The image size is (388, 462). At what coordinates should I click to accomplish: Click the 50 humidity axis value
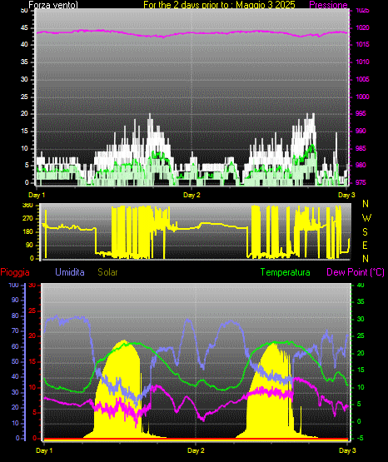15,361
